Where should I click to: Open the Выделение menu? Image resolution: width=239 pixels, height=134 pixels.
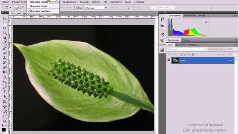pos(70,2)
